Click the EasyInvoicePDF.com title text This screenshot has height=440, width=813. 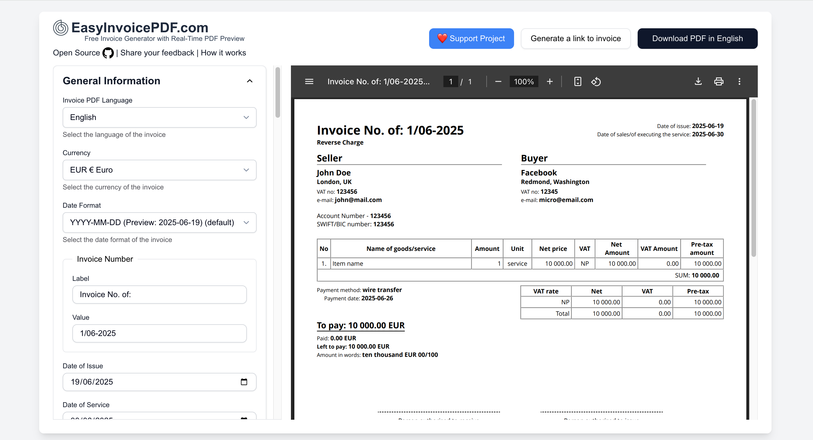[140, 28]
